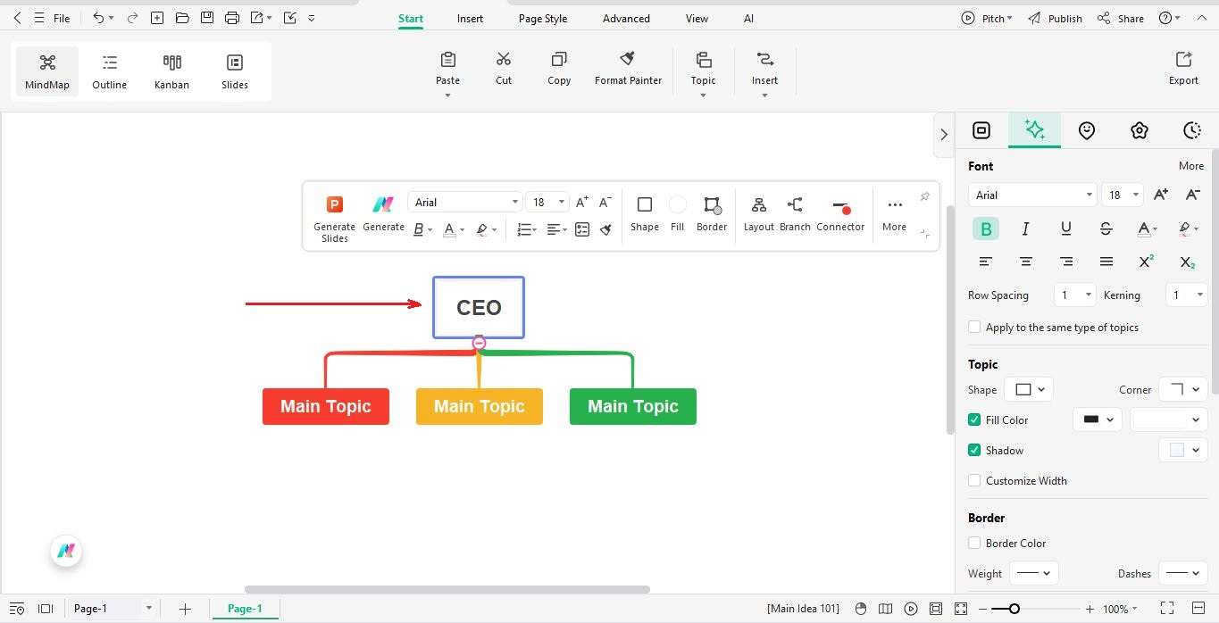Enable the Border Color checkbox
The height and width of the screenshot is (623, 1219).
coord(974,543)
